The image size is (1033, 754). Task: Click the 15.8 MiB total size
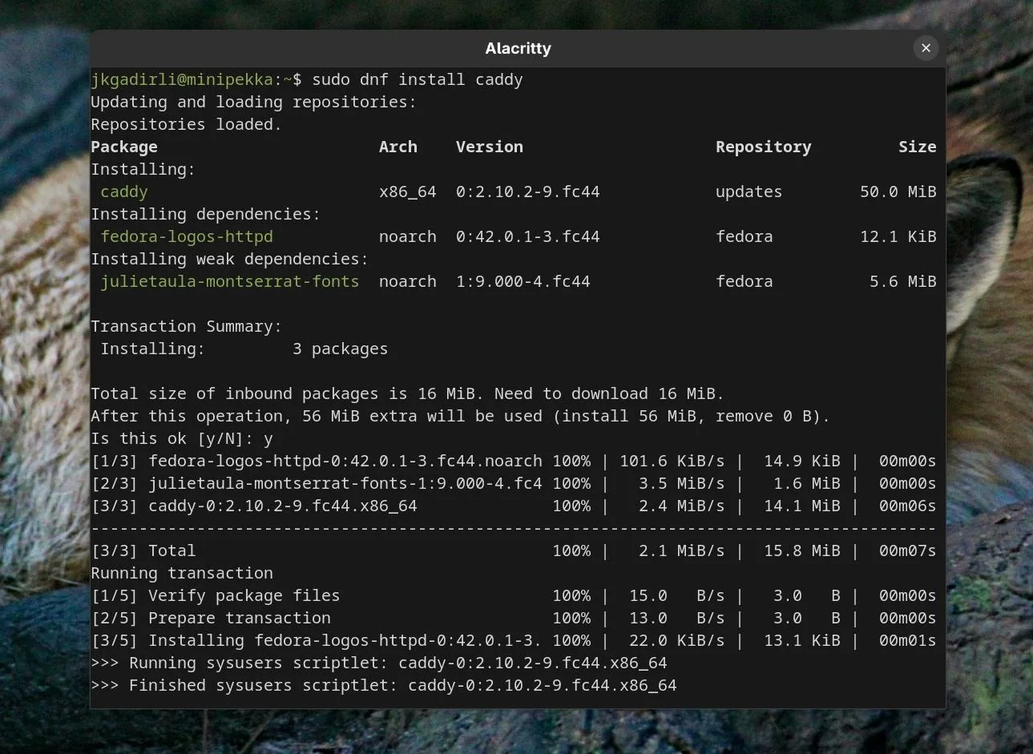tap(802, 550)
